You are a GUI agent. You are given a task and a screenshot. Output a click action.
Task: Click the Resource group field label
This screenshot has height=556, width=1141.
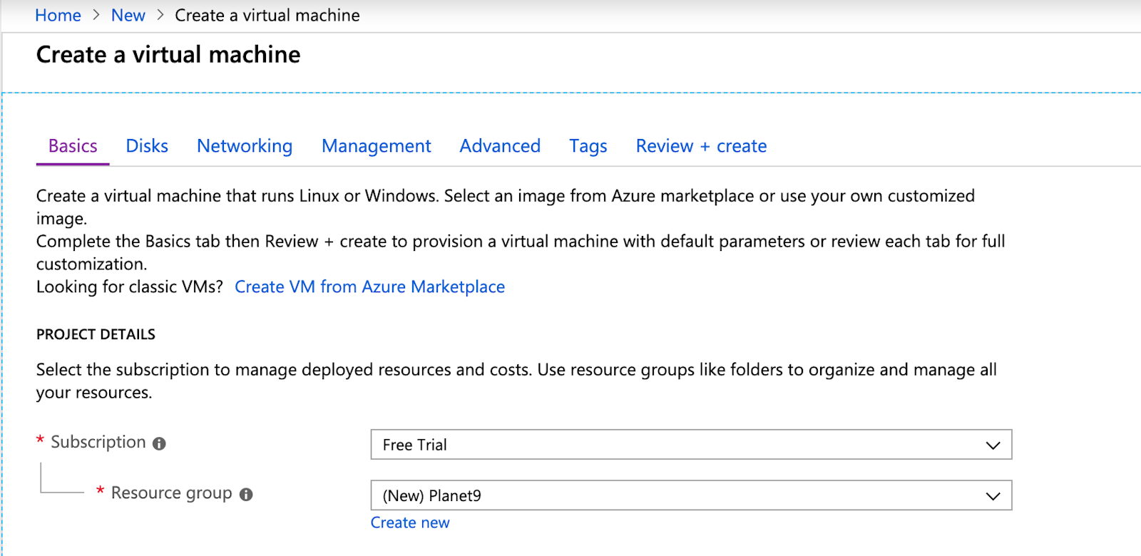point(171,493)
